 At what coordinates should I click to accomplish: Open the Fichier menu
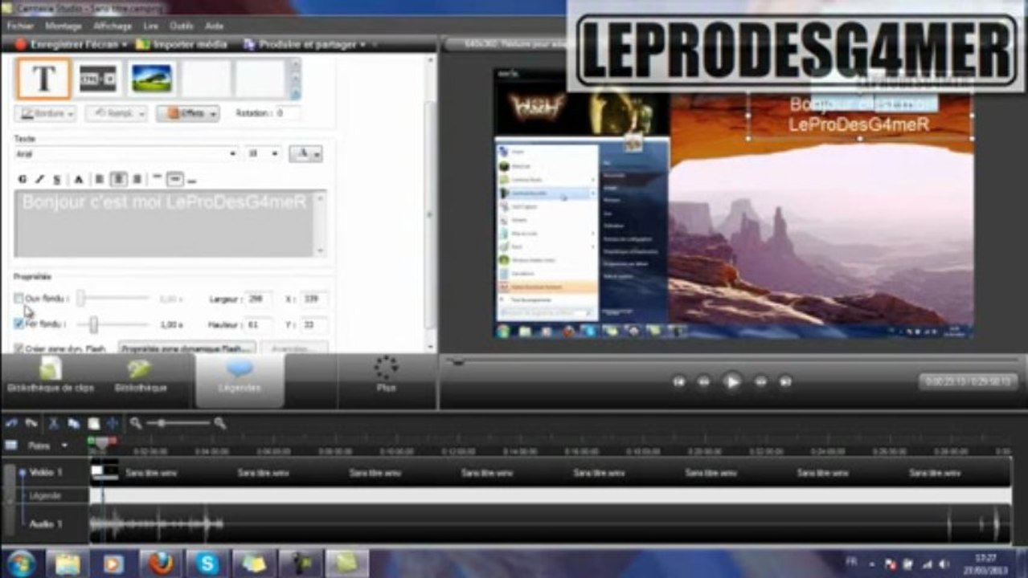point(19,26)
